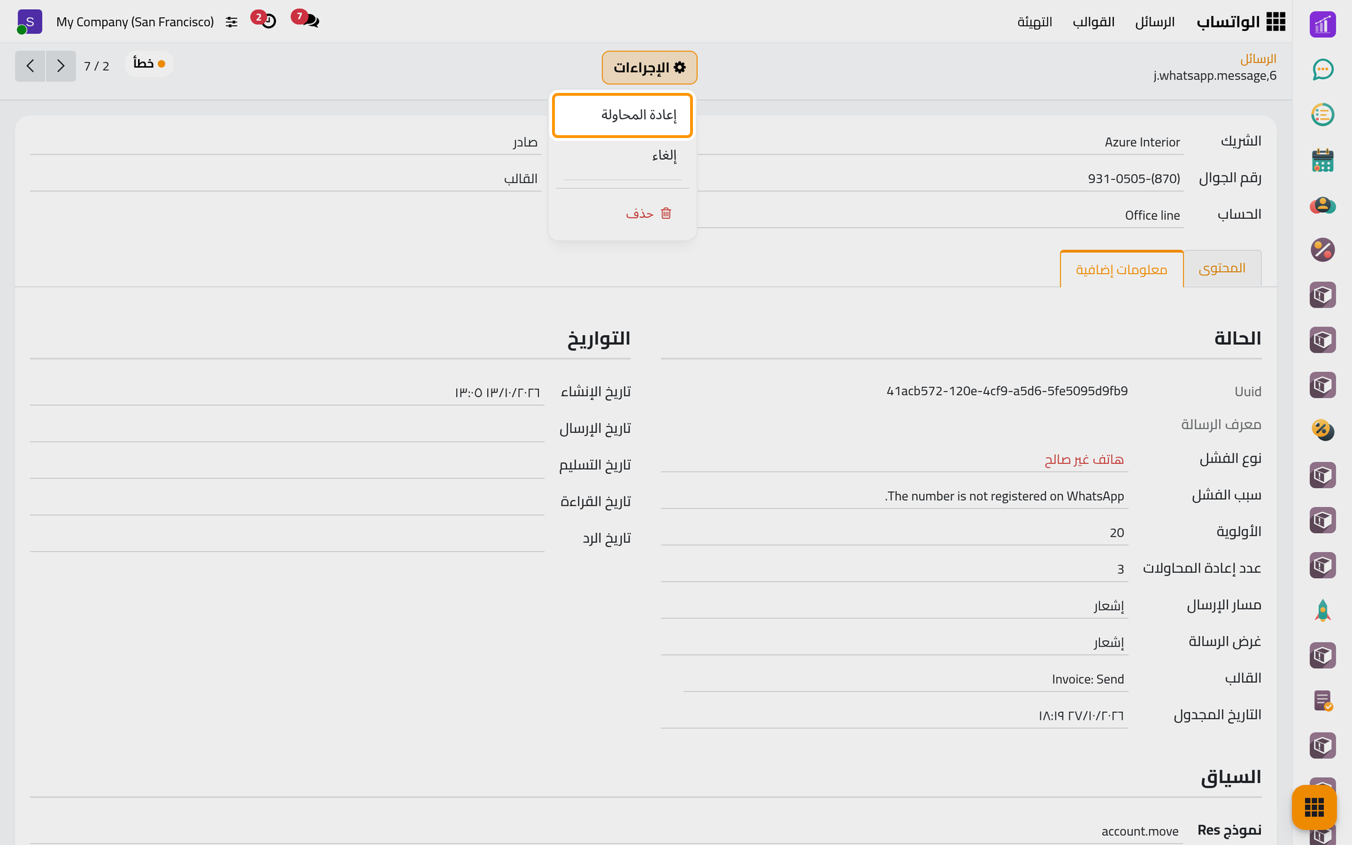The width and height of the screenshot is (1352, 845).
Task: Click Azure Interior partner field
Action: tap(940, 142)
